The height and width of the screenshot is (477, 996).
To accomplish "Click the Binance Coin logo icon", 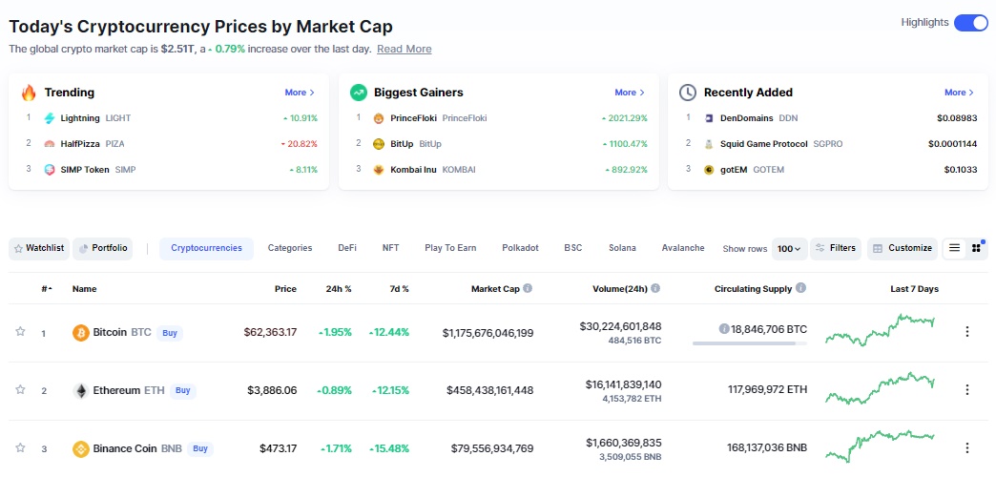I will tap(81, 449).
